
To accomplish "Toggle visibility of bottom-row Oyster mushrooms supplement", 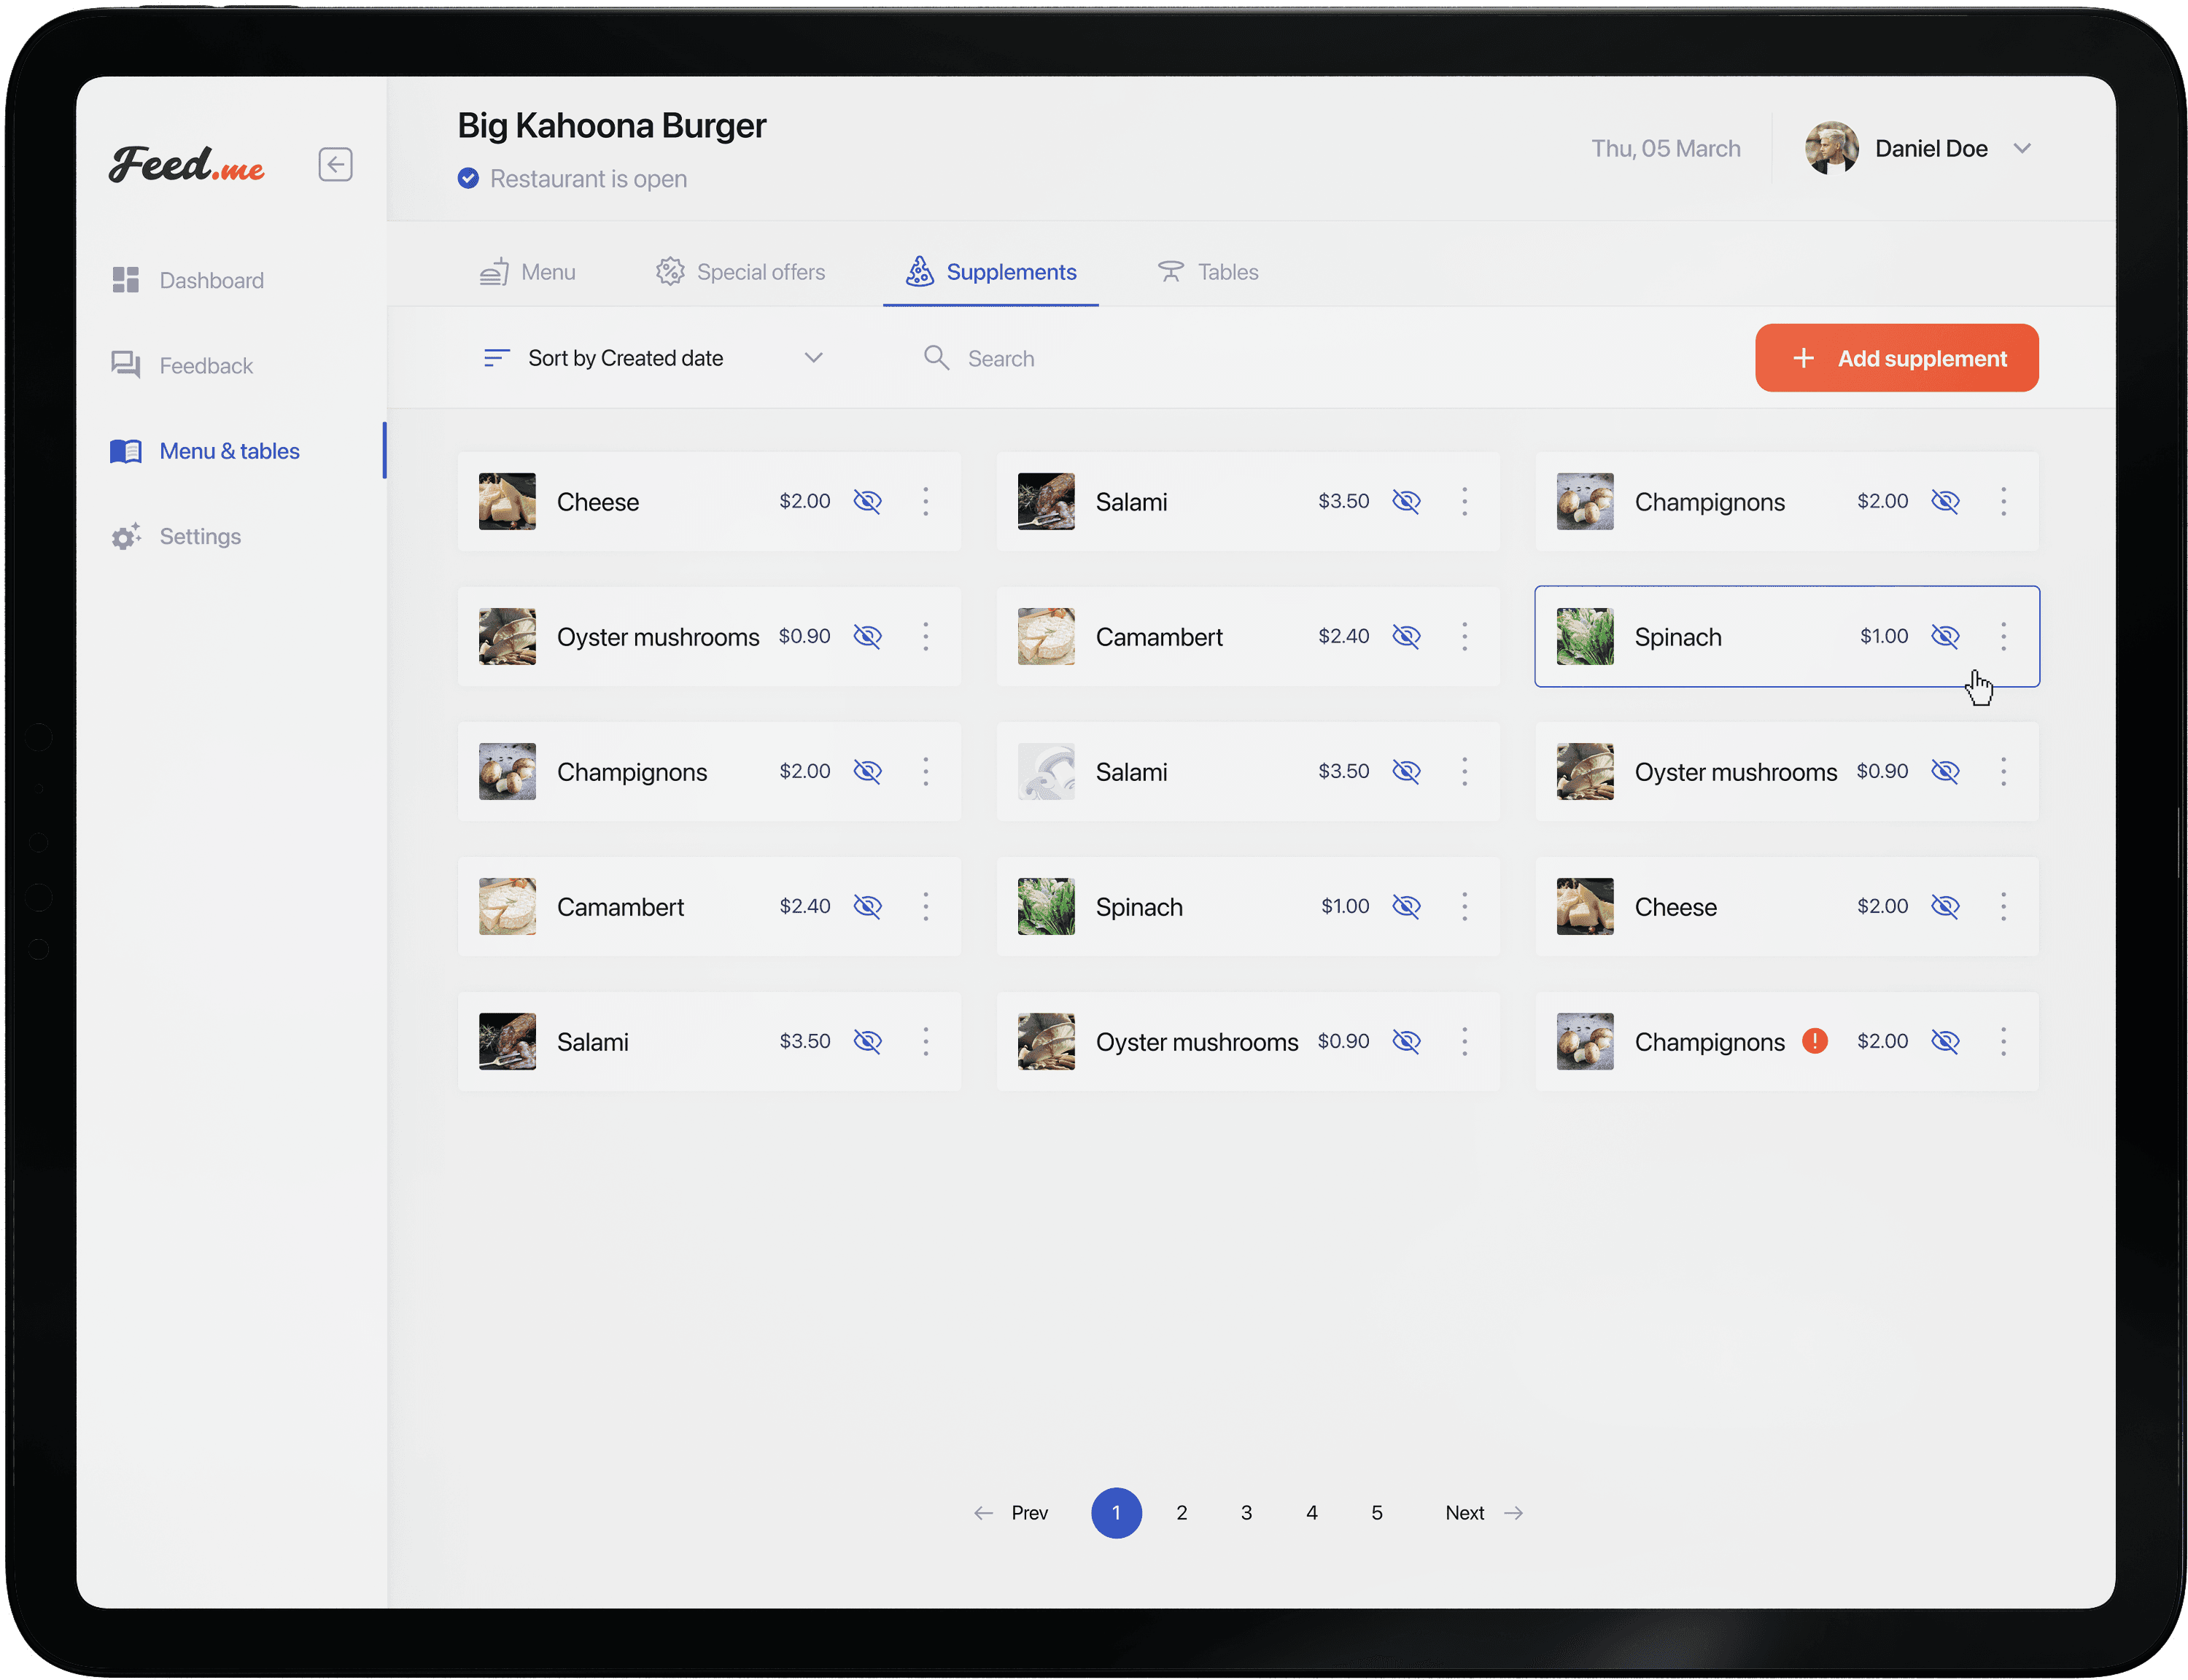I will click(1406, 1041).
